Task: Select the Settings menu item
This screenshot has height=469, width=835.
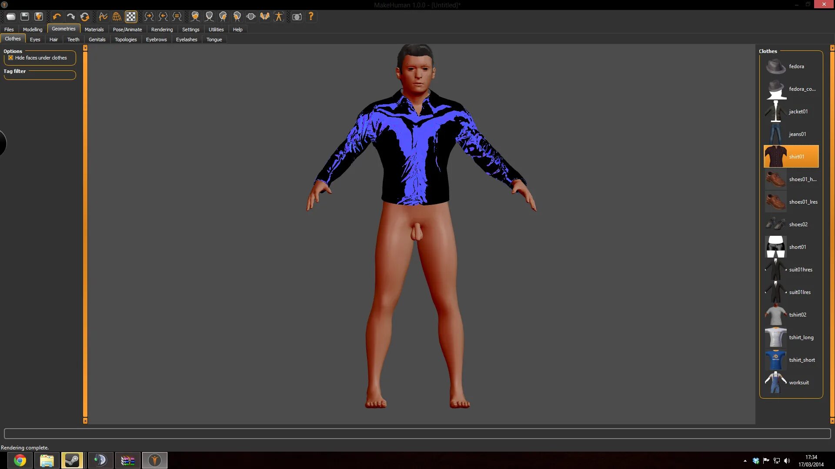Action: pyautogui.click(x=190, y=29)
